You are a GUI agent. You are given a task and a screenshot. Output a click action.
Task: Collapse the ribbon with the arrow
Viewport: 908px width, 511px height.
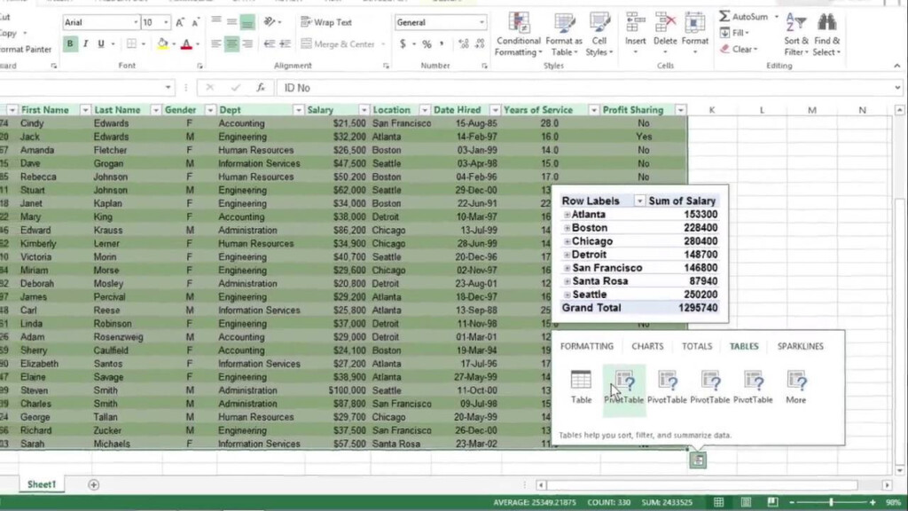[x=897, y=66]
